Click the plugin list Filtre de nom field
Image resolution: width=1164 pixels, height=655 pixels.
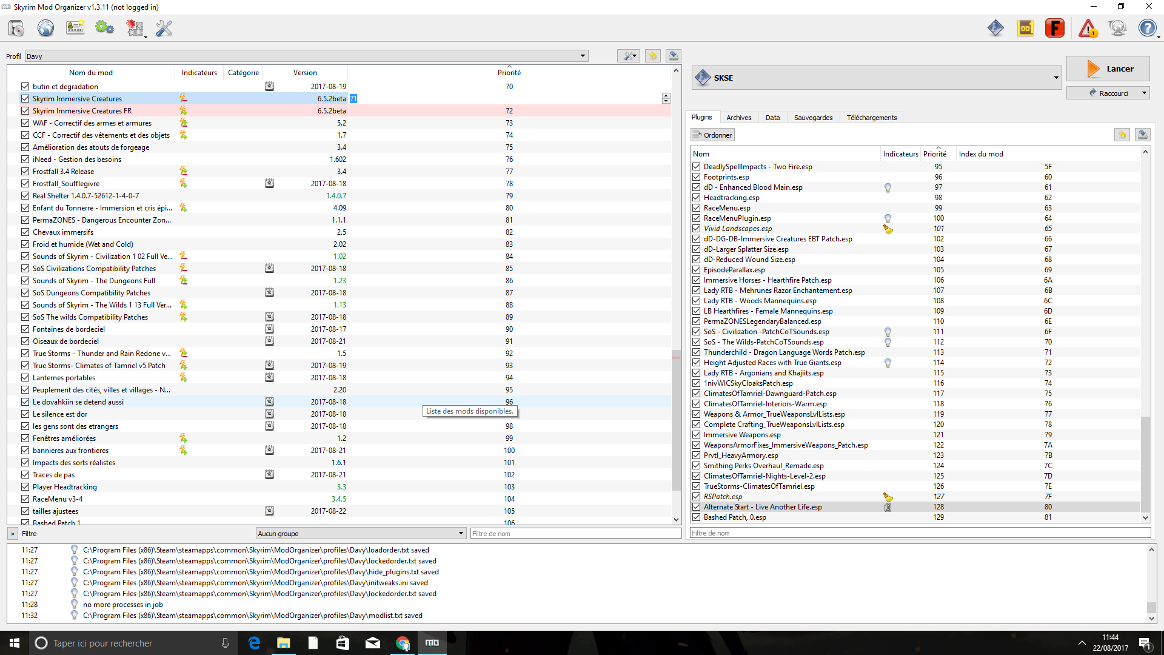point(920,533)
